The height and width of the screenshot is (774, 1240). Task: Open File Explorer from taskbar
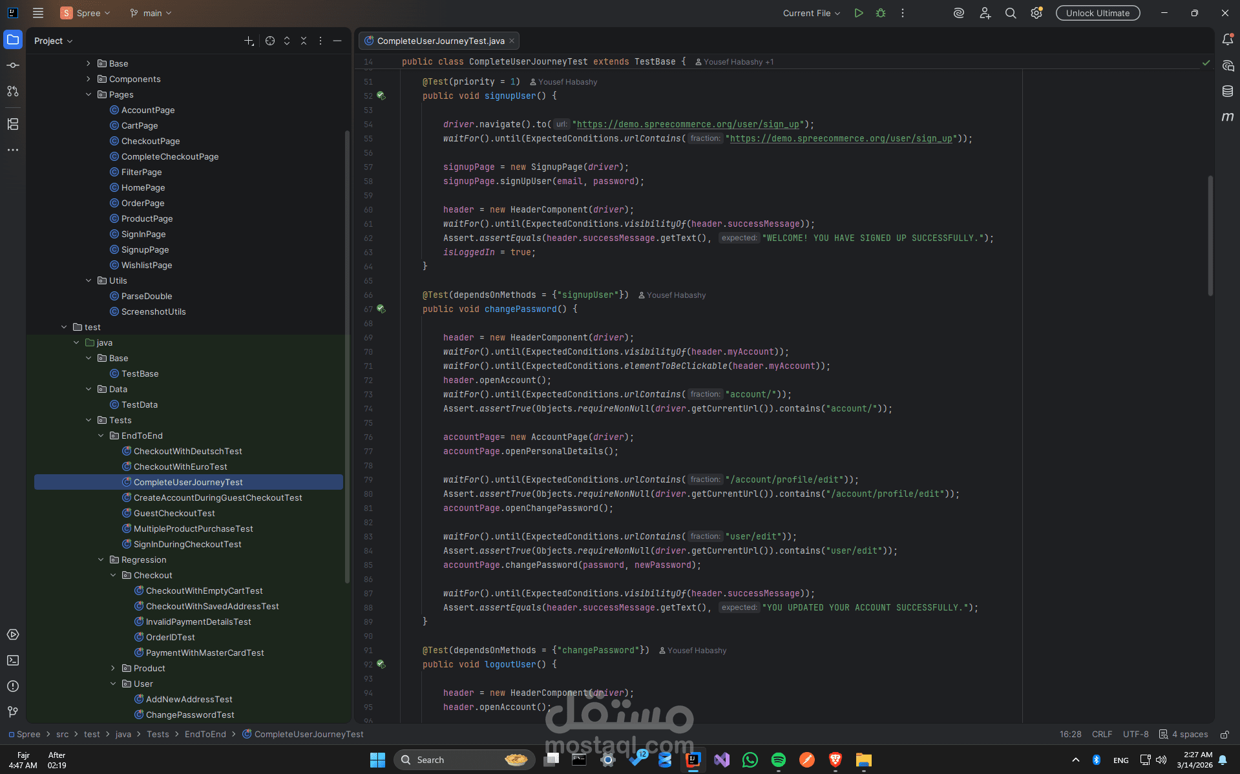click(x=863, y=760)
